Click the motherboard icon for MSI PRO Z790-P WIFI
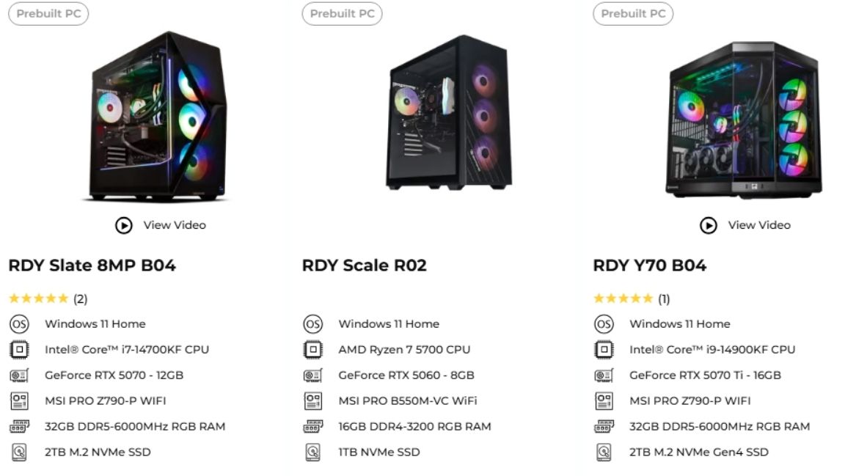Screen dimensions: 867x476 click(18, 400)
